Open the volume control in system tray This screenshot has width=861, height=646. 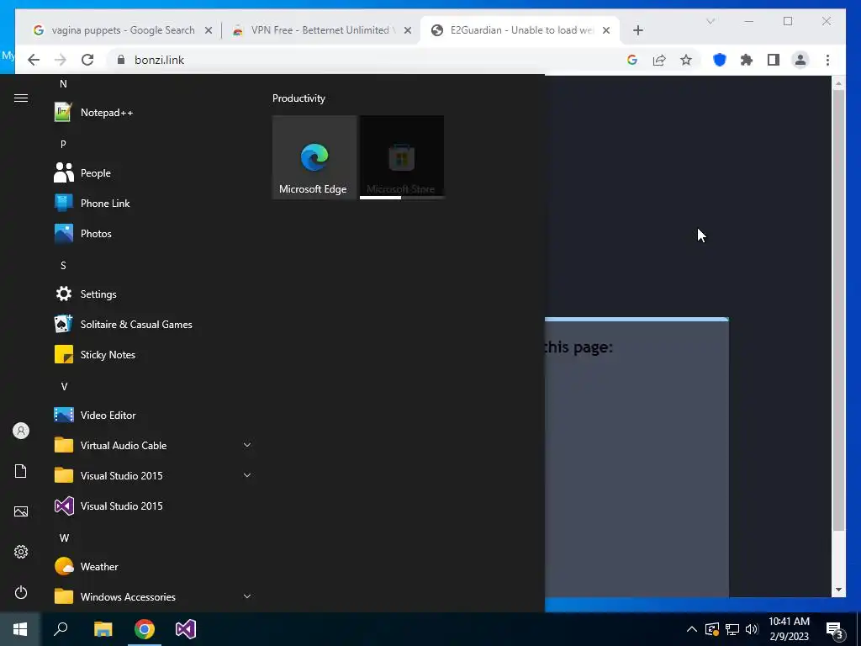(x=753, y=629)
